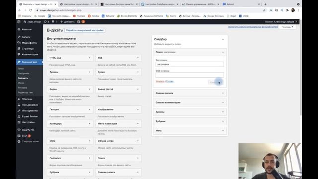Open the Консоль dashboard menu item

coord(27,29)
